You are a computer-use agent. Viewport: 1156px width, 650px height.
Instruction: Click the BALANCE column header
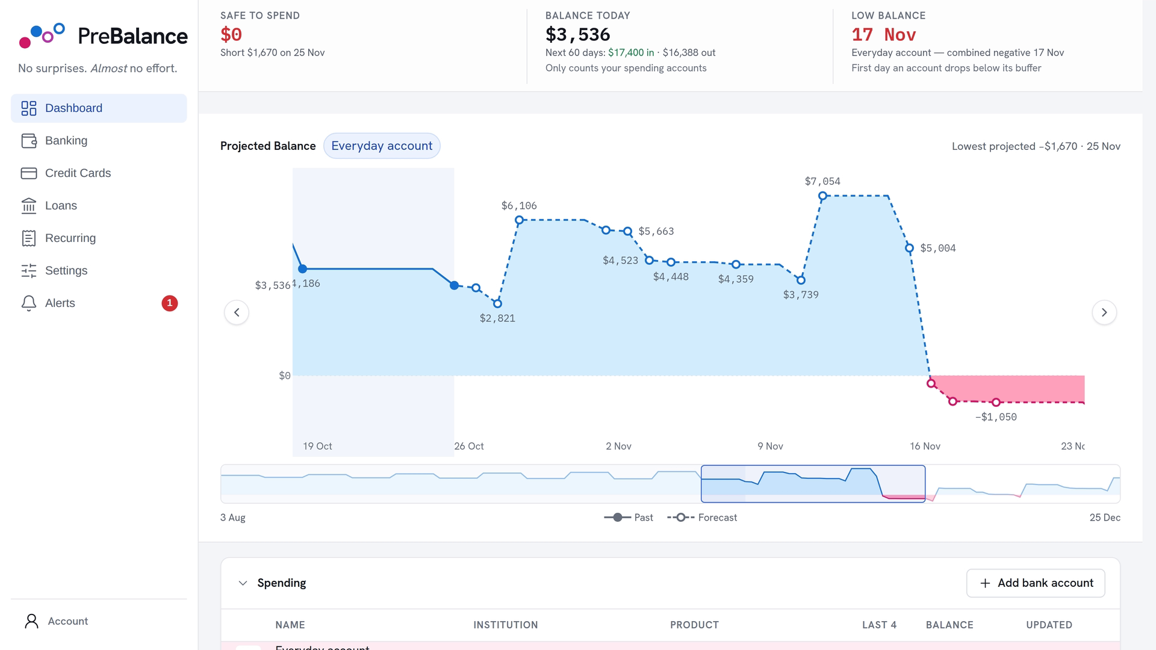click(x=949, y=625)
